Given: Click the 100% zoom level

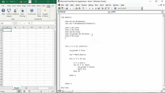Looking at the screenshot, I should 53,91.
